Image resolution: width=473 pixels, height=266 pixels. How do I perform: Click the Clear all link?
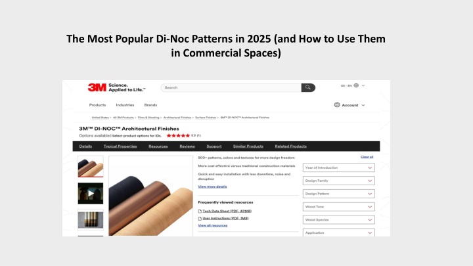pyautogui.click(x=367, y=157)
